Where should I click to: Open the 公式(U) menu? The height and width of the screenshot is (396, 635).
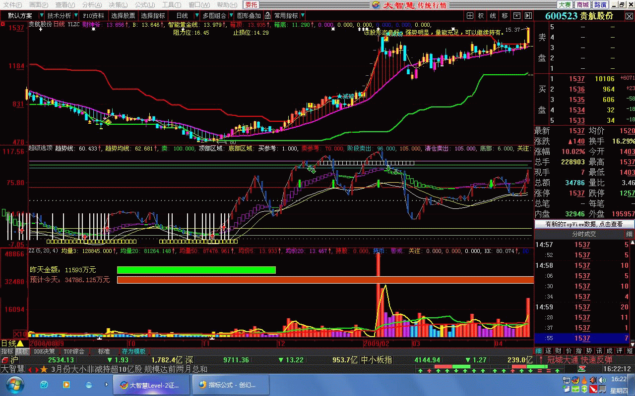coord(145,5)
